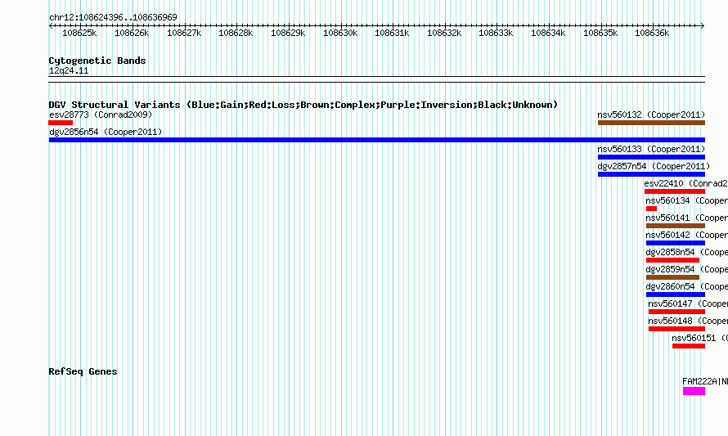Open the nsv560142 variant label
This screenshot has width=728, height=436.
coord(686,235)
